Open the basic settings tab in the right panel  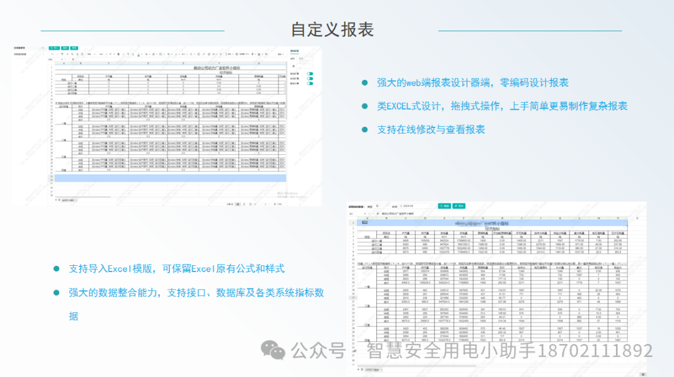point(295,51)
